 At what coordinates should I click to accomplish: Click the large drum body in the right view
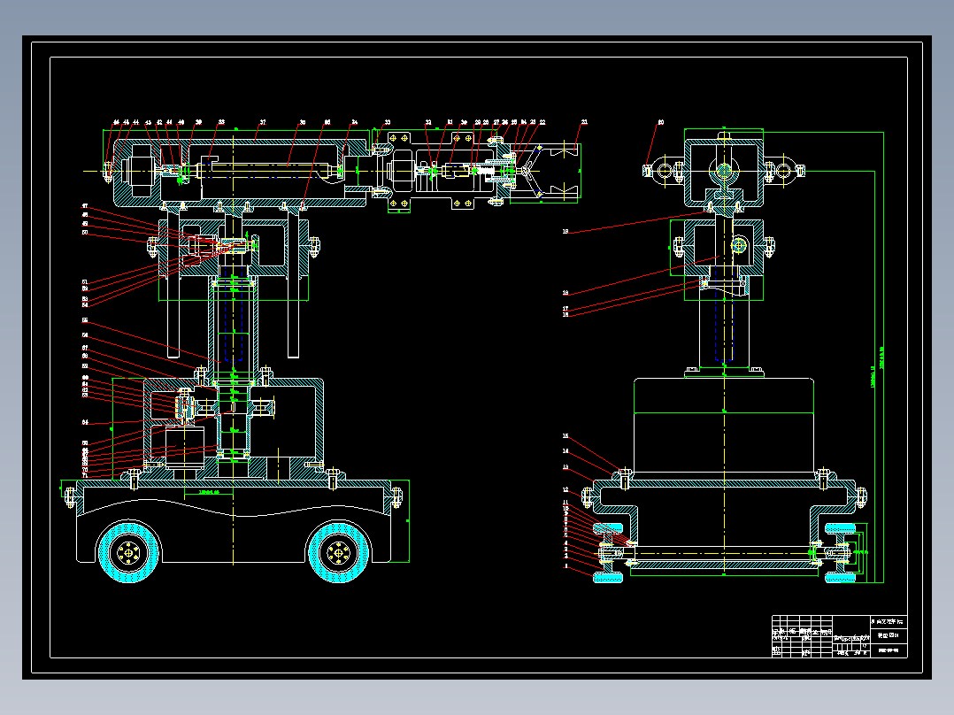click(724, 425)
